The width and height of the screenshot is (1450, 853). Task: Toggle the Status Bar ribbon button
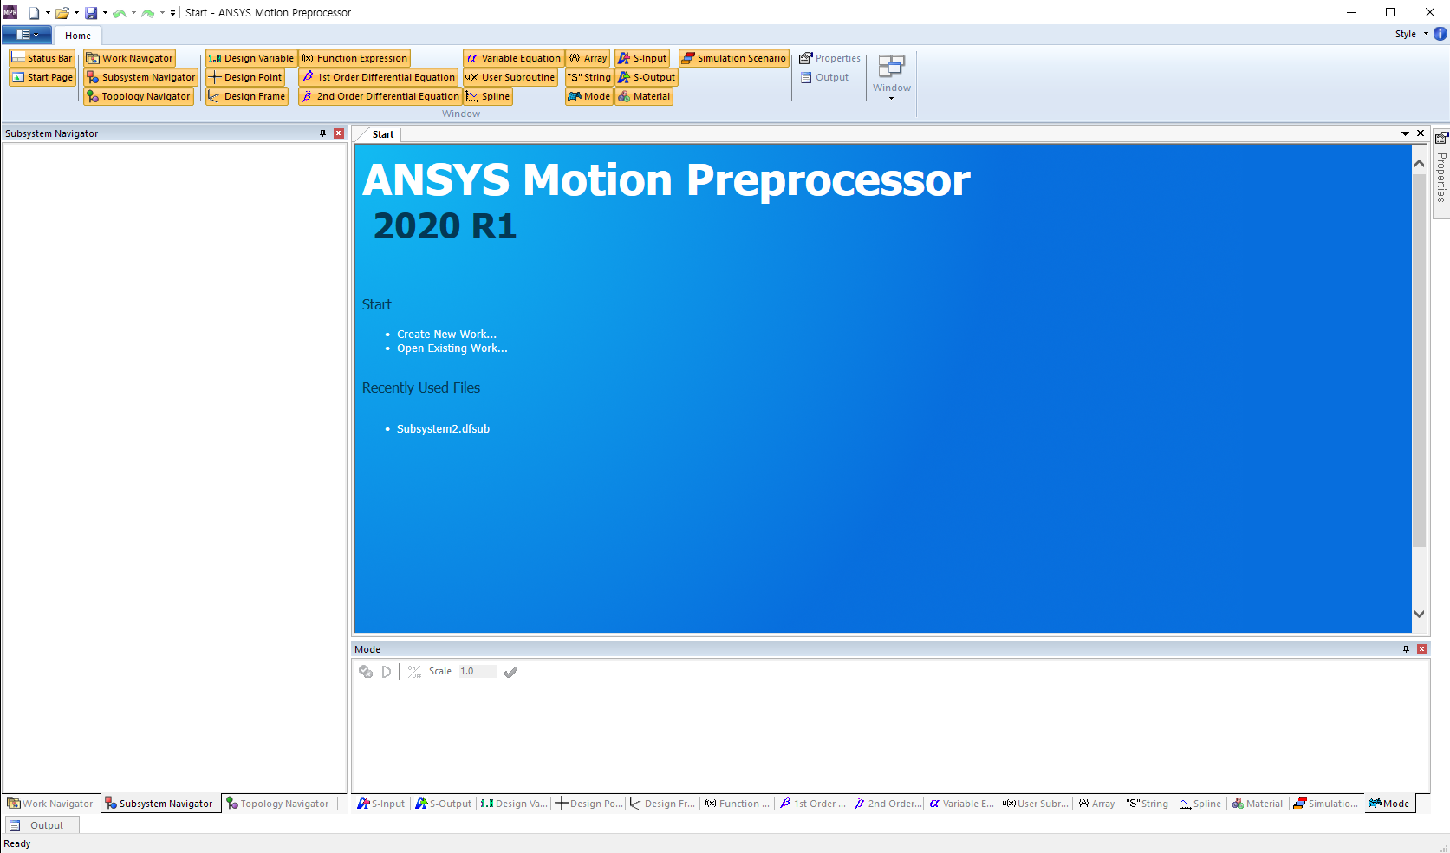coord(42,58)
